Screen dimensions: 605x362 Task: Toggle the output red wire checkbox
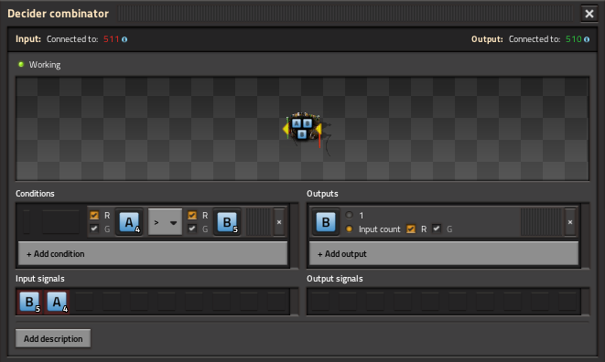pyautogui.click(x=411, y=229)
